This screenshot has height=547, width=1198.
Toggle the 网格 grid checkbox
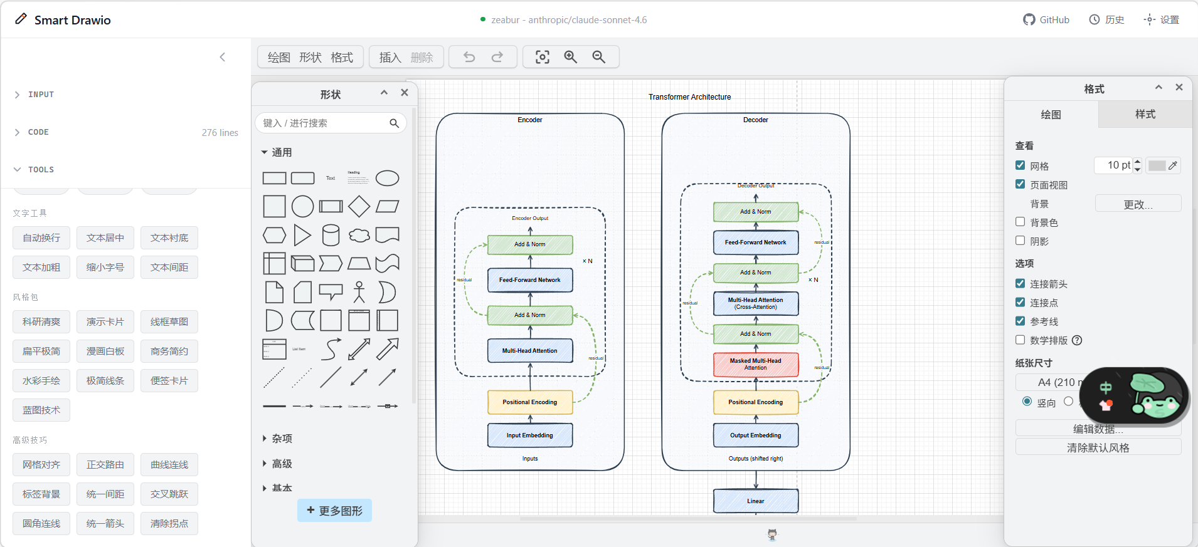tap(1020, 165)
